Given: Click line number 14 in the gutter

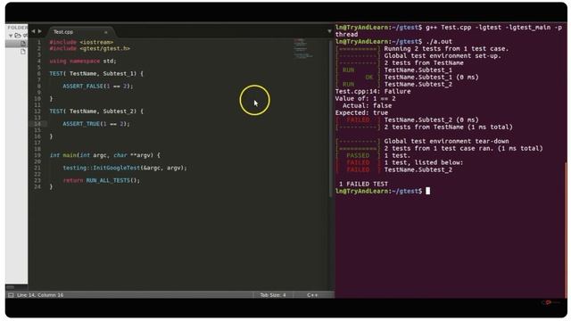Looking at the screenshot, I should tap(37, 124).
